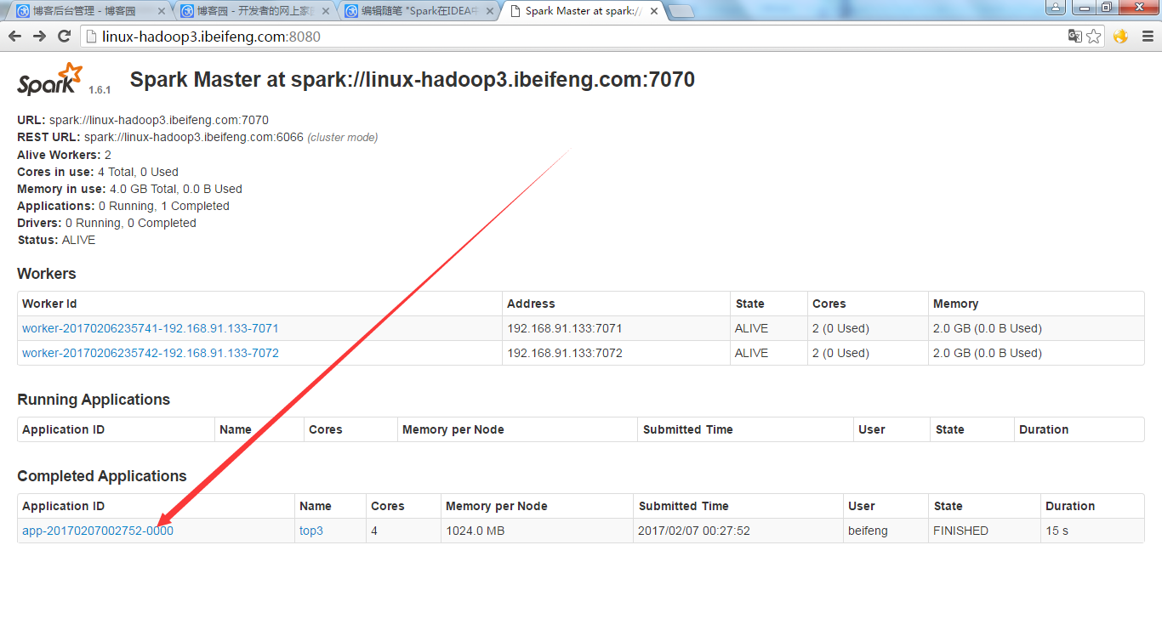Viewport: 1162px width, 619px height.
Task: Close the 编辑随笔 tab
Action: point(489,11)
